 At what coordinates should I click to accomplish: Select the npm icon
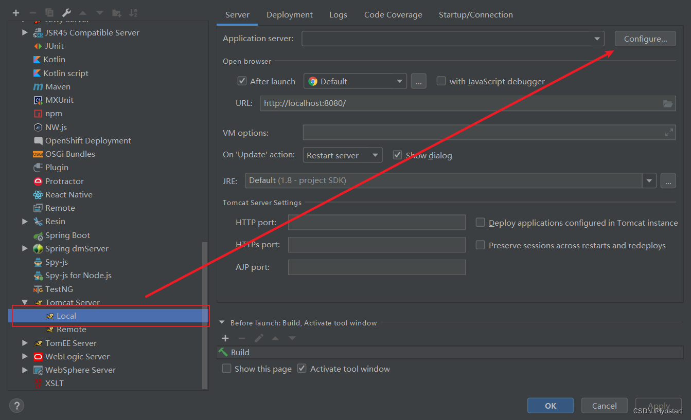pyautogui.click(x=38, y=113)
